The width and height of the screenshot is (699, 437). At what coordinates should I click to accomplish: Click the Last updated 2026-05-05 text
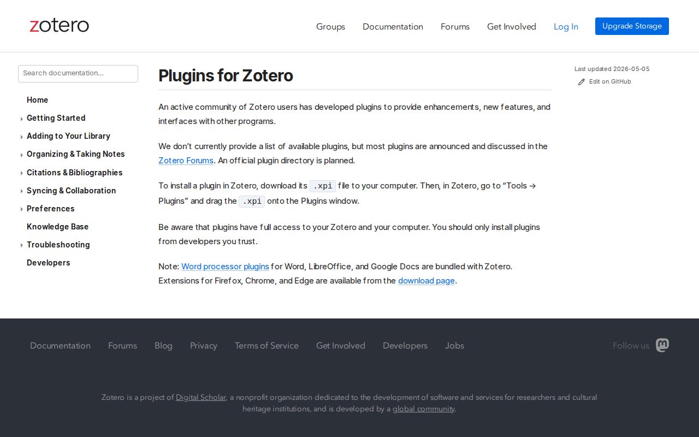(x=612, y=69)
